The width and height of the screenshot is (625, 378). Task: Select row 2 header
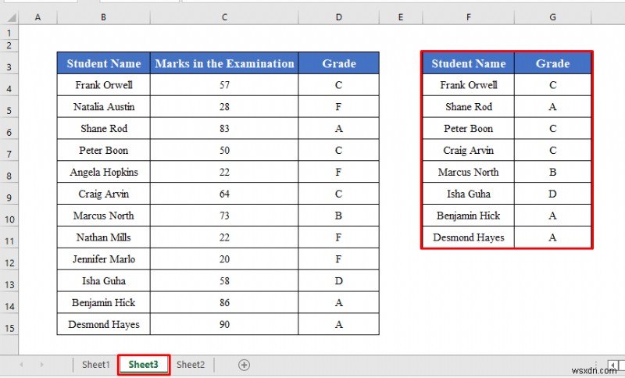[x=9, y=45]
